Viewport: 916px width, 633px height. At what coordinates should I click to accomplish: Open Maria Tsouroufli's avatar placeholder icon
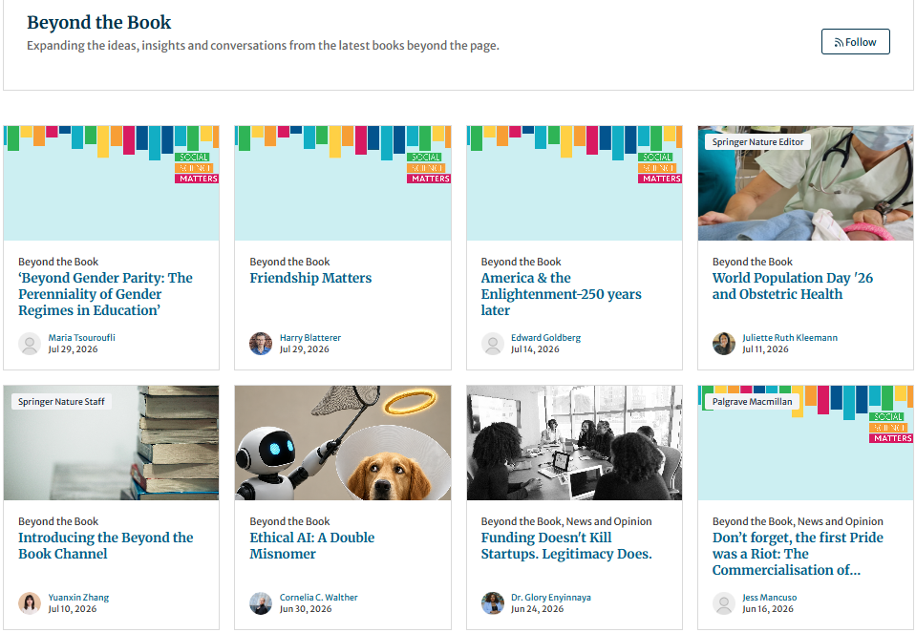(x=30, y=344)
